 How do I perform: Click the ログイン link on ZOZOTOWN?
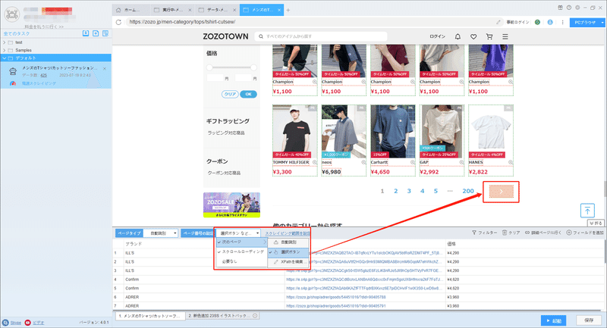click(438, 36)
